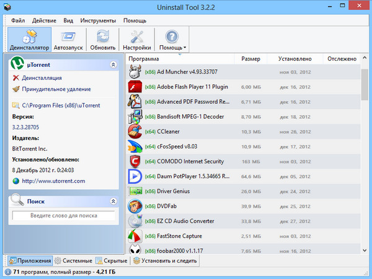This screenshot has height=279, width=372.
Task: Run Деинсталляция for µTorrent
Action: pos(42,78)
